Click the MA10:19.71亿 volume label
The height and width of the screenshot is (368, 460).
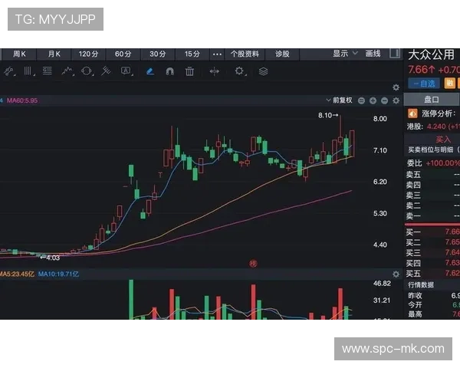point(59,274)
